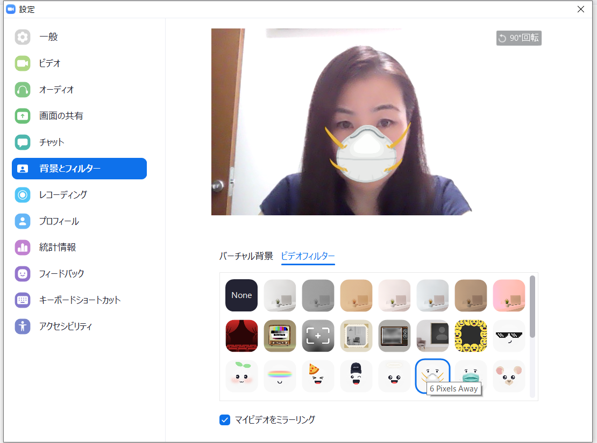
Task: Select the retro TV color bars filter
Action: coord(280,336)
